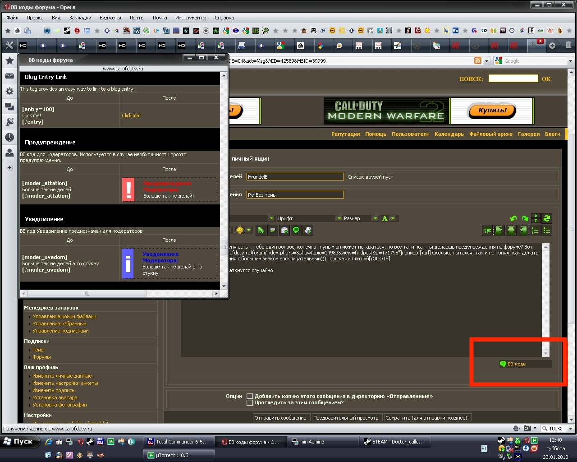This screenshot has height=462, width=577.
Task: Open the Mail panel in the sidebar
Action: point(9,76)
